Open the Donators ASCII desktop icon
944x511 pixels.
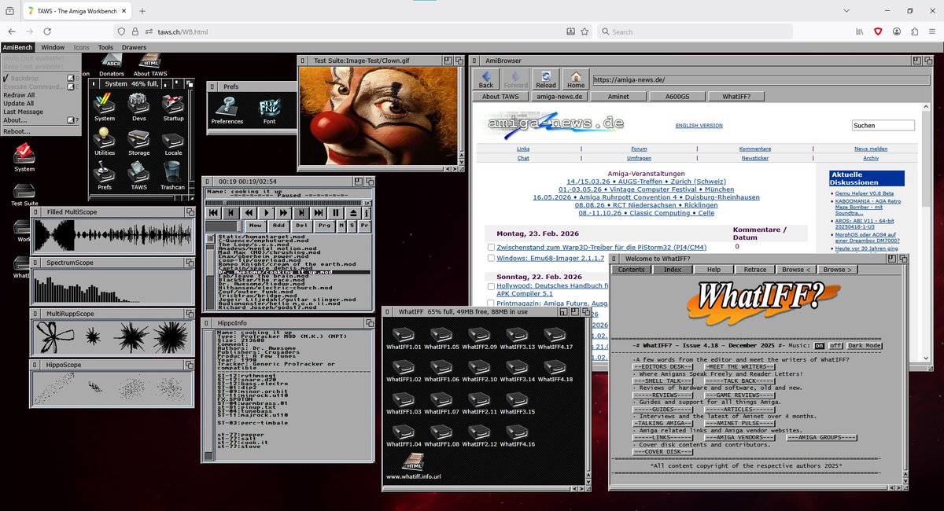click(x=112, y=66)
